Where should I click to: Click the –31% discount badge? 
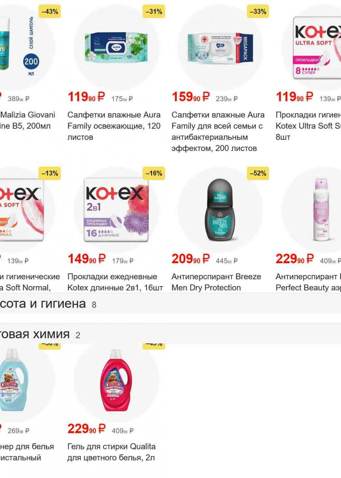[x=154, y=12]
